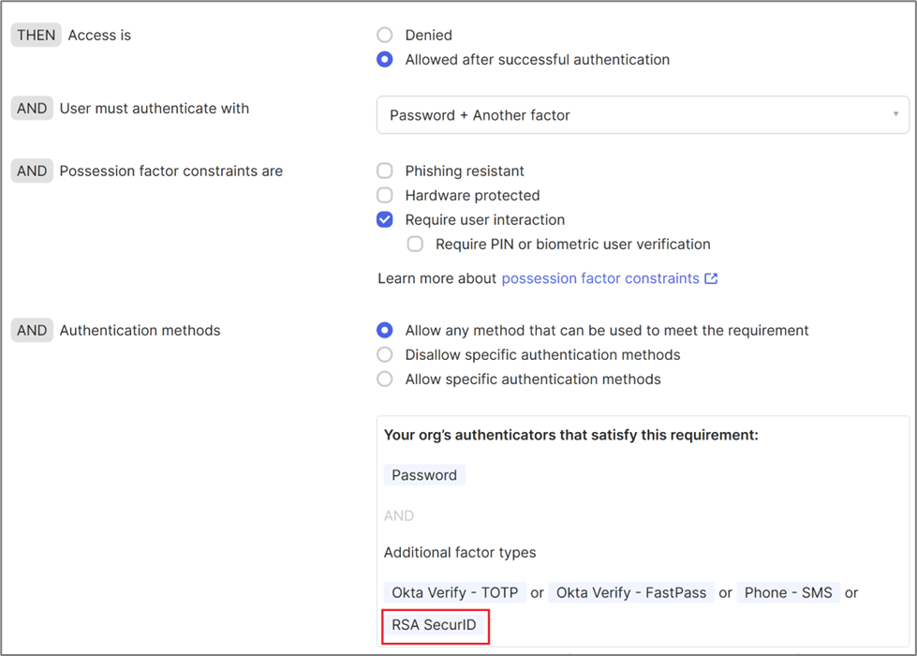Enable the "Hardware protected" checkbox

point(384,195)
